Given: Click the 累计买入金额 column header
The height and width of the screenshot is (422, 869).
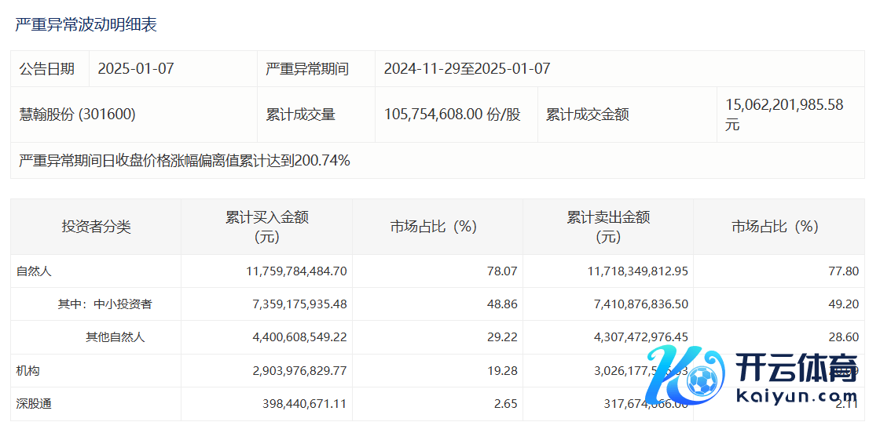Looking at the screenshot, I should [x=266, y=227].
